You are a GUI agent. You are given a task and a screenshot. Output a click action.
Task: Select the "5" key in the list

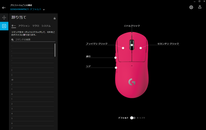click(33, 118)
